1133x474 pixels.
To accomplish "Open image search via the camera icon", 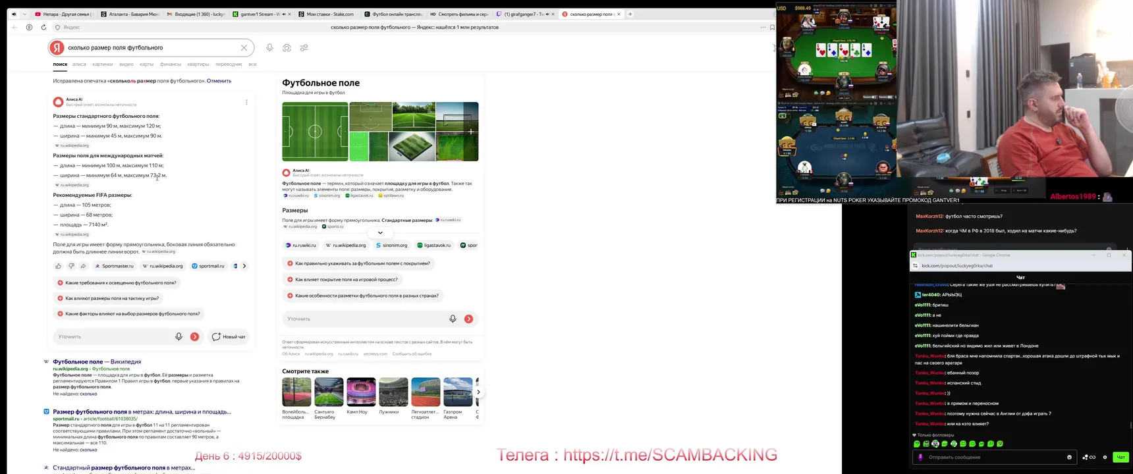I will pos(287,47).
